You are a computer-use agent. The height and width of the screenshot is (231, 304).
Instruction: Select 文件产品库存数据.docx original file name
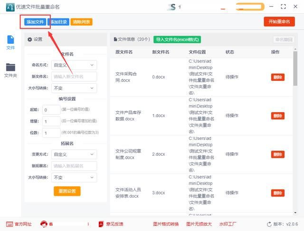[128, 115]
